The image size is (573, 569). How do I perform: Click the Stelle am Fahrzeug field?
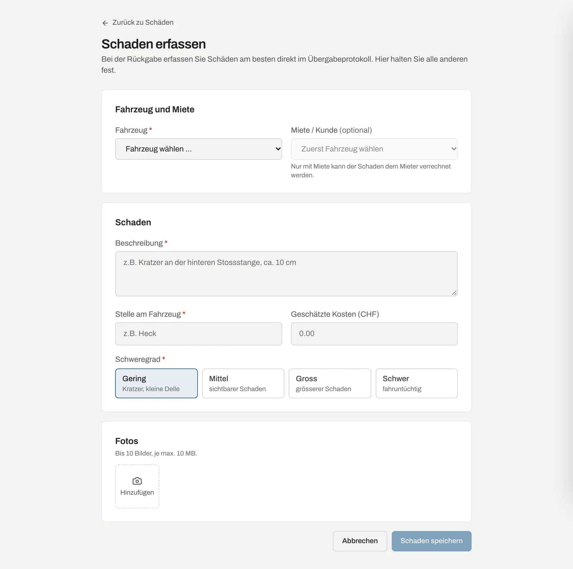coord(198,334)
